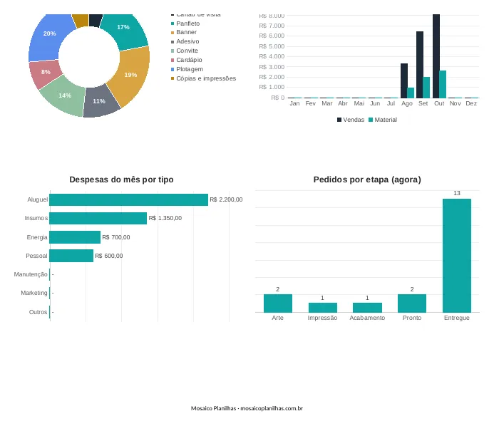Open the mosaicoplanilhas.com.br footer link
The height and width of the screenshot is (426, 494).
point(272,408)
